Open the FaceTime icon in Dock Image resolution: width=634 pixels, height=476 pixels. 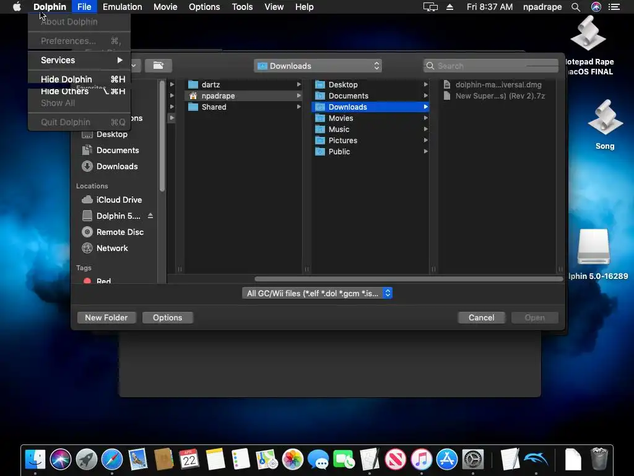pyautogui.click(x=344, y=459)
